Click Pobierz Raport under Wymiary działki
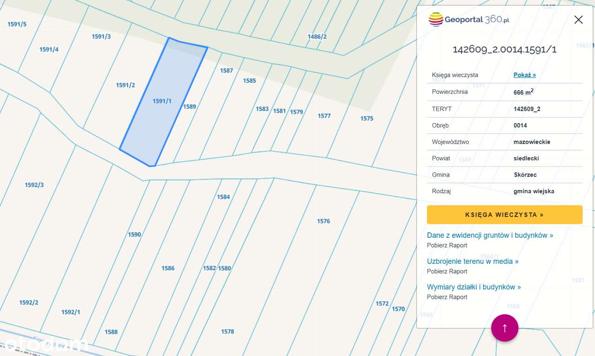595x356 pixels. click(447, 297)
